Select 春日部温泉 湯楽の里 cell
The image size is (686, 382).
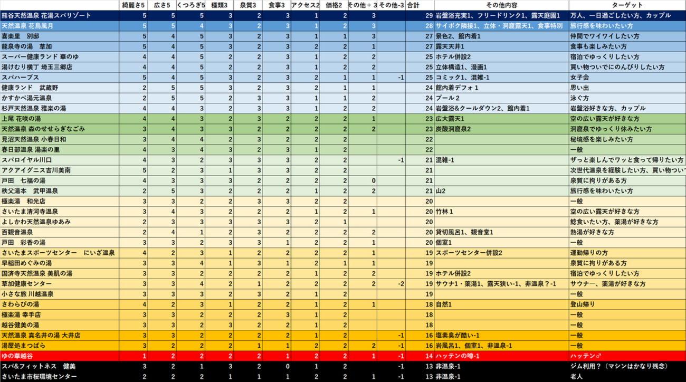(x=60, y=149)
